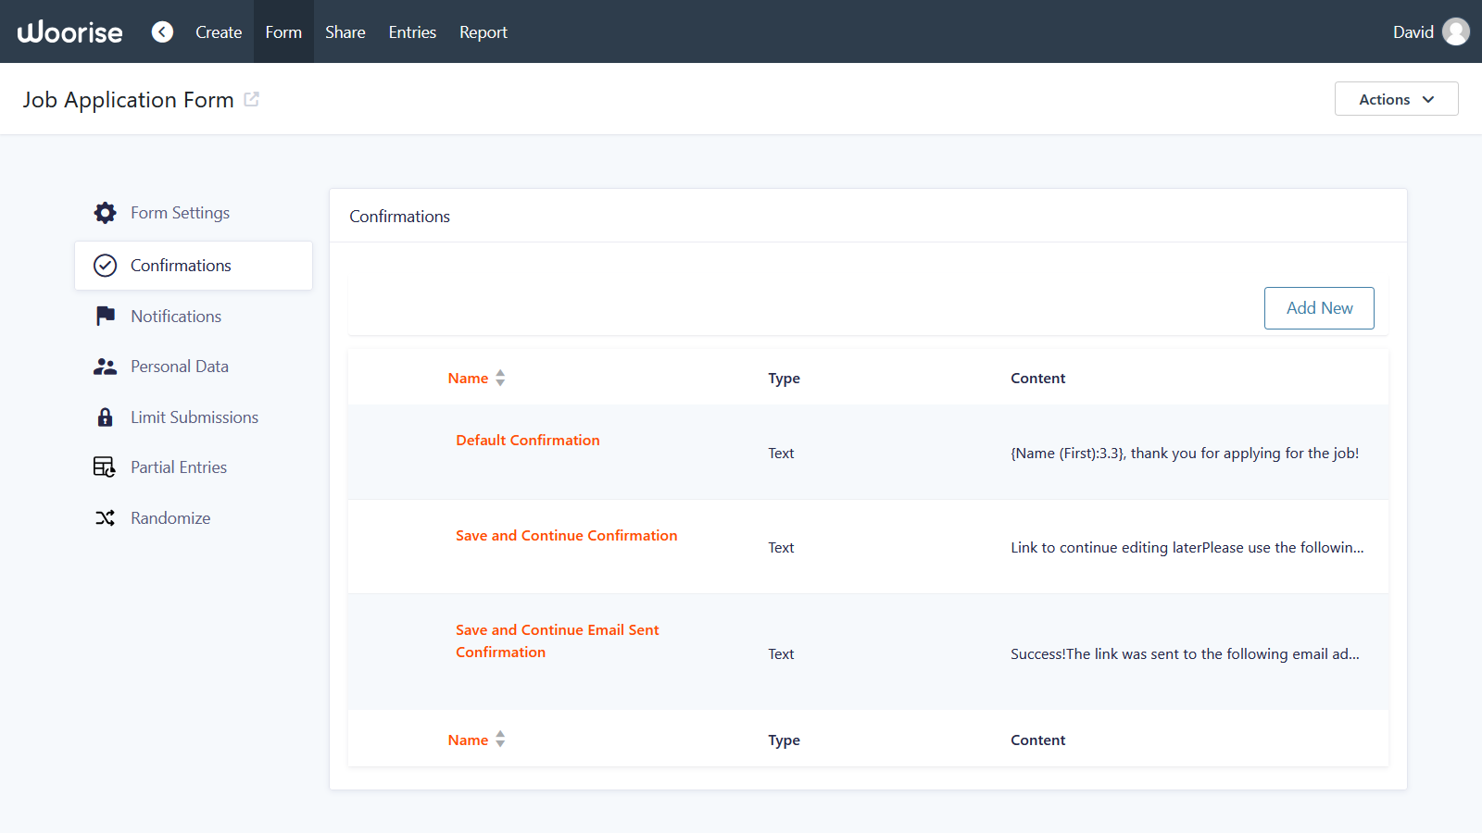Open Save and Continue Email Sent Confirmation
This screenshot has height=833, width=1482.
pos(557,640)
